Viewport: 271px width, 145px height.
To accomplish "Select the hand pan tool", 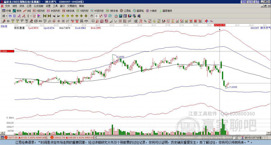I will (92, 16).
